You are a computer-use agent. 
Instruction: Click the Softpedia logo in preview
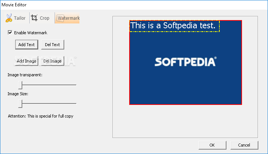[185, 62]
